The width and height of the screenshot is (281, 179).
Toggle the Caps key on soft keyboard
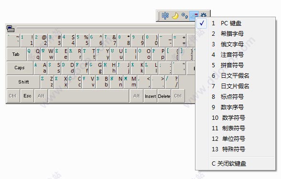coord(20,68)
